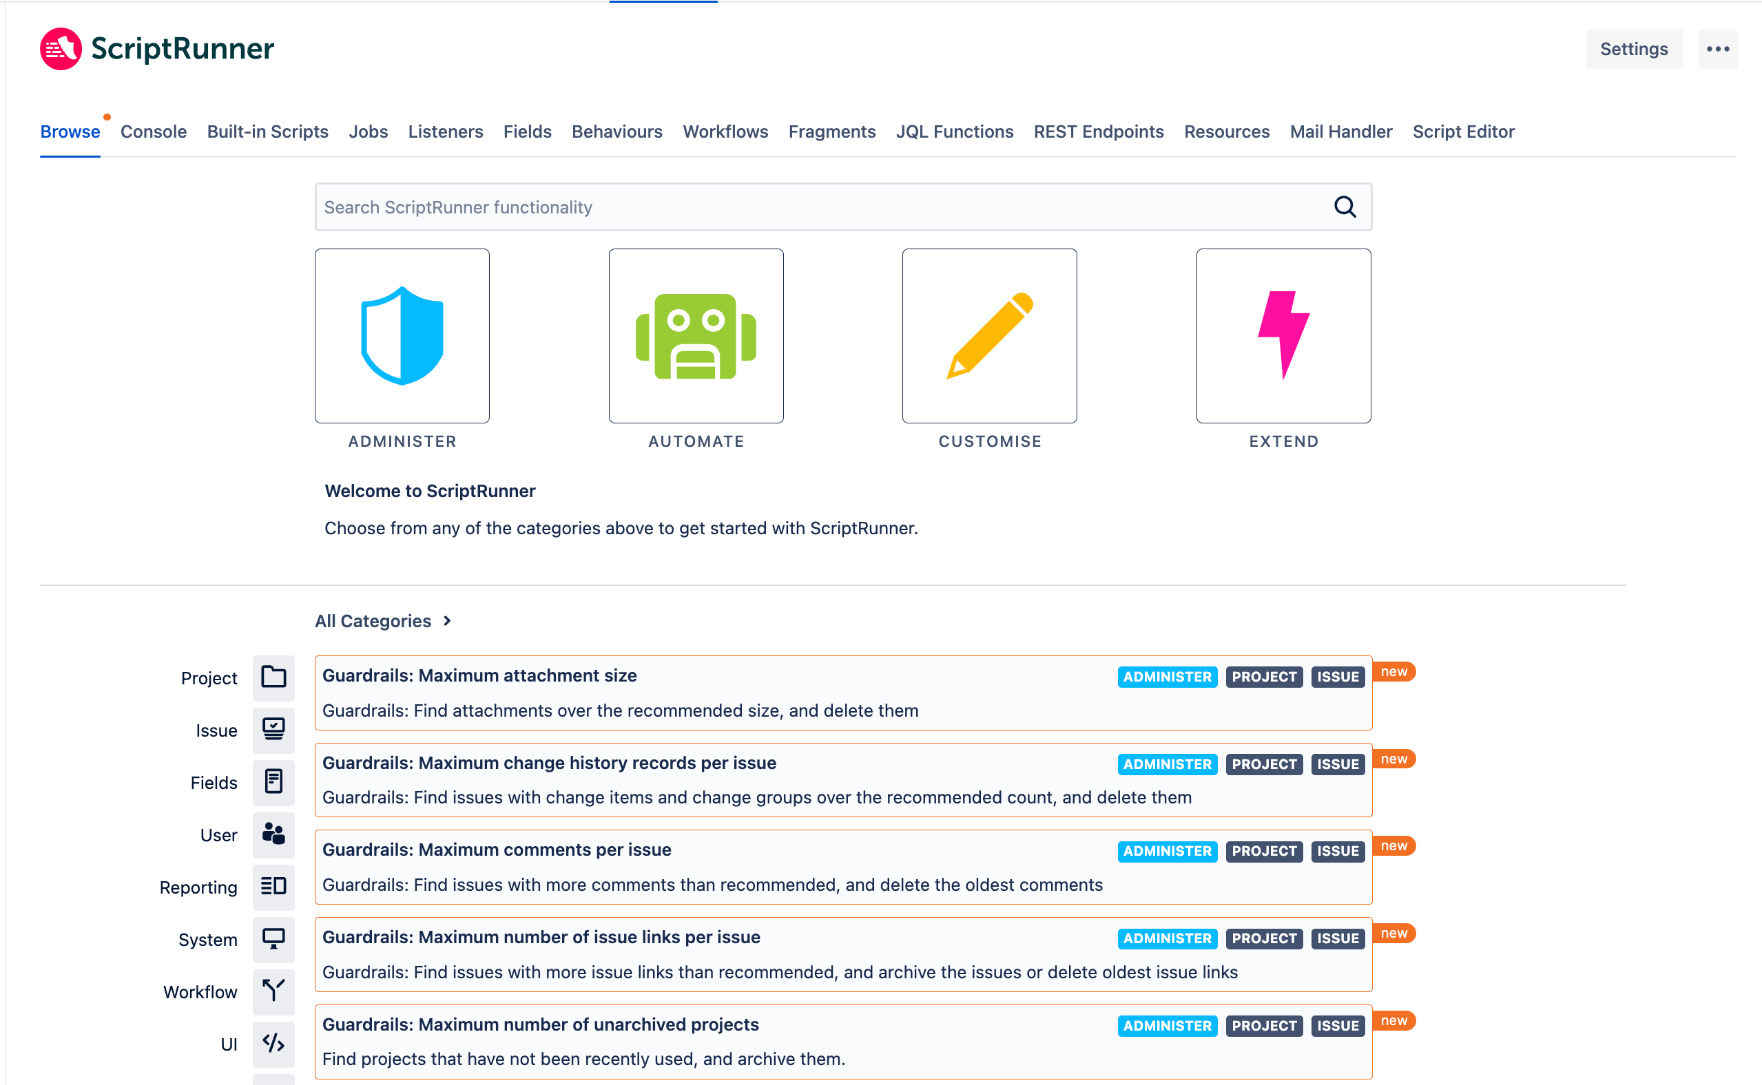Viewport: 1762px width, 1085px height.
Task: Open the Listeners tab
Action: click(x=445, y=132)
